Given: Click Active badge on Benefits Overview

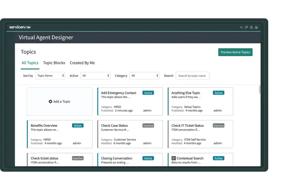Looking at the screenshot, I should [78, 126].
